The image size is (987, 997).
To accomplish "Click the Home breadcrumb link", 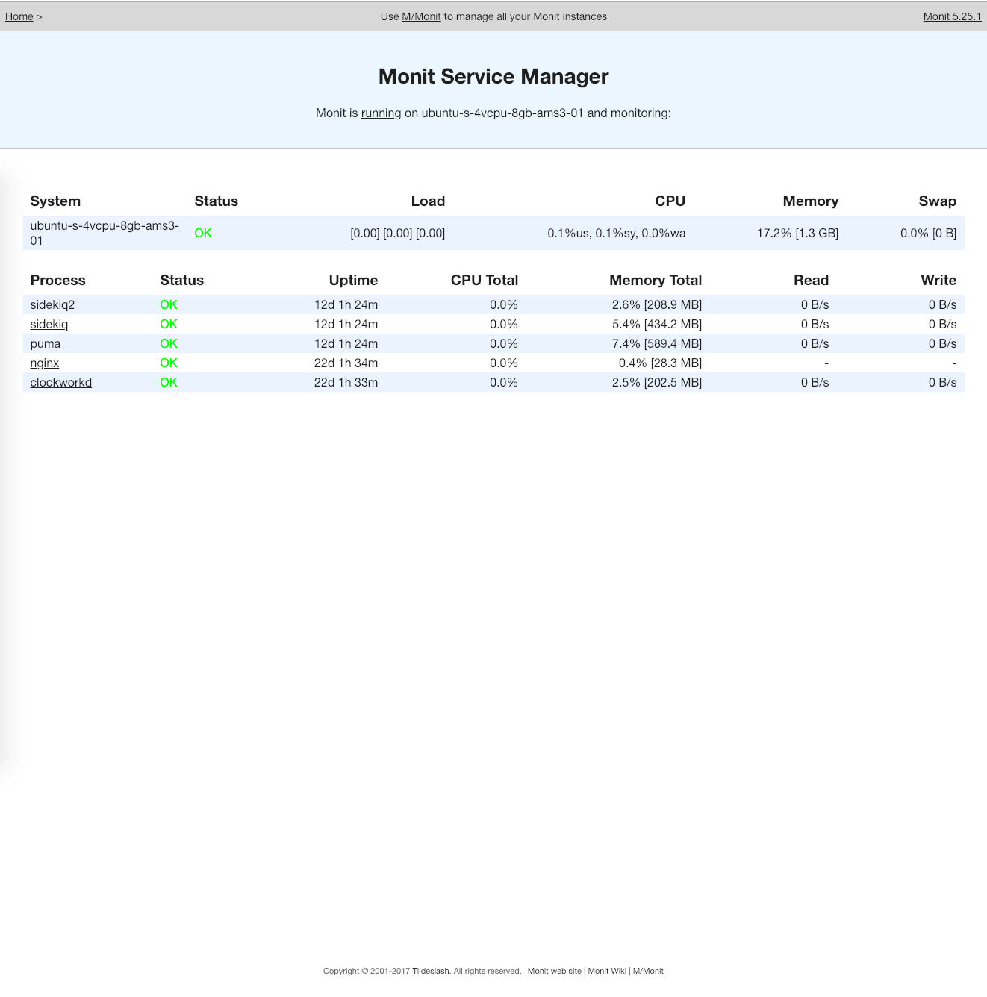I will [x=19, y=16].
